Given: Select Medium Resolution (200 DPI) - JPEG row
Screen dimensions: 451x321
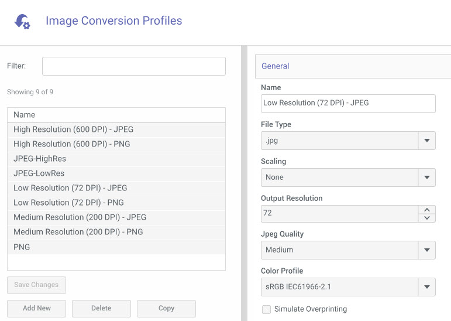Looking at the screenshot, I should coord(116,217).
